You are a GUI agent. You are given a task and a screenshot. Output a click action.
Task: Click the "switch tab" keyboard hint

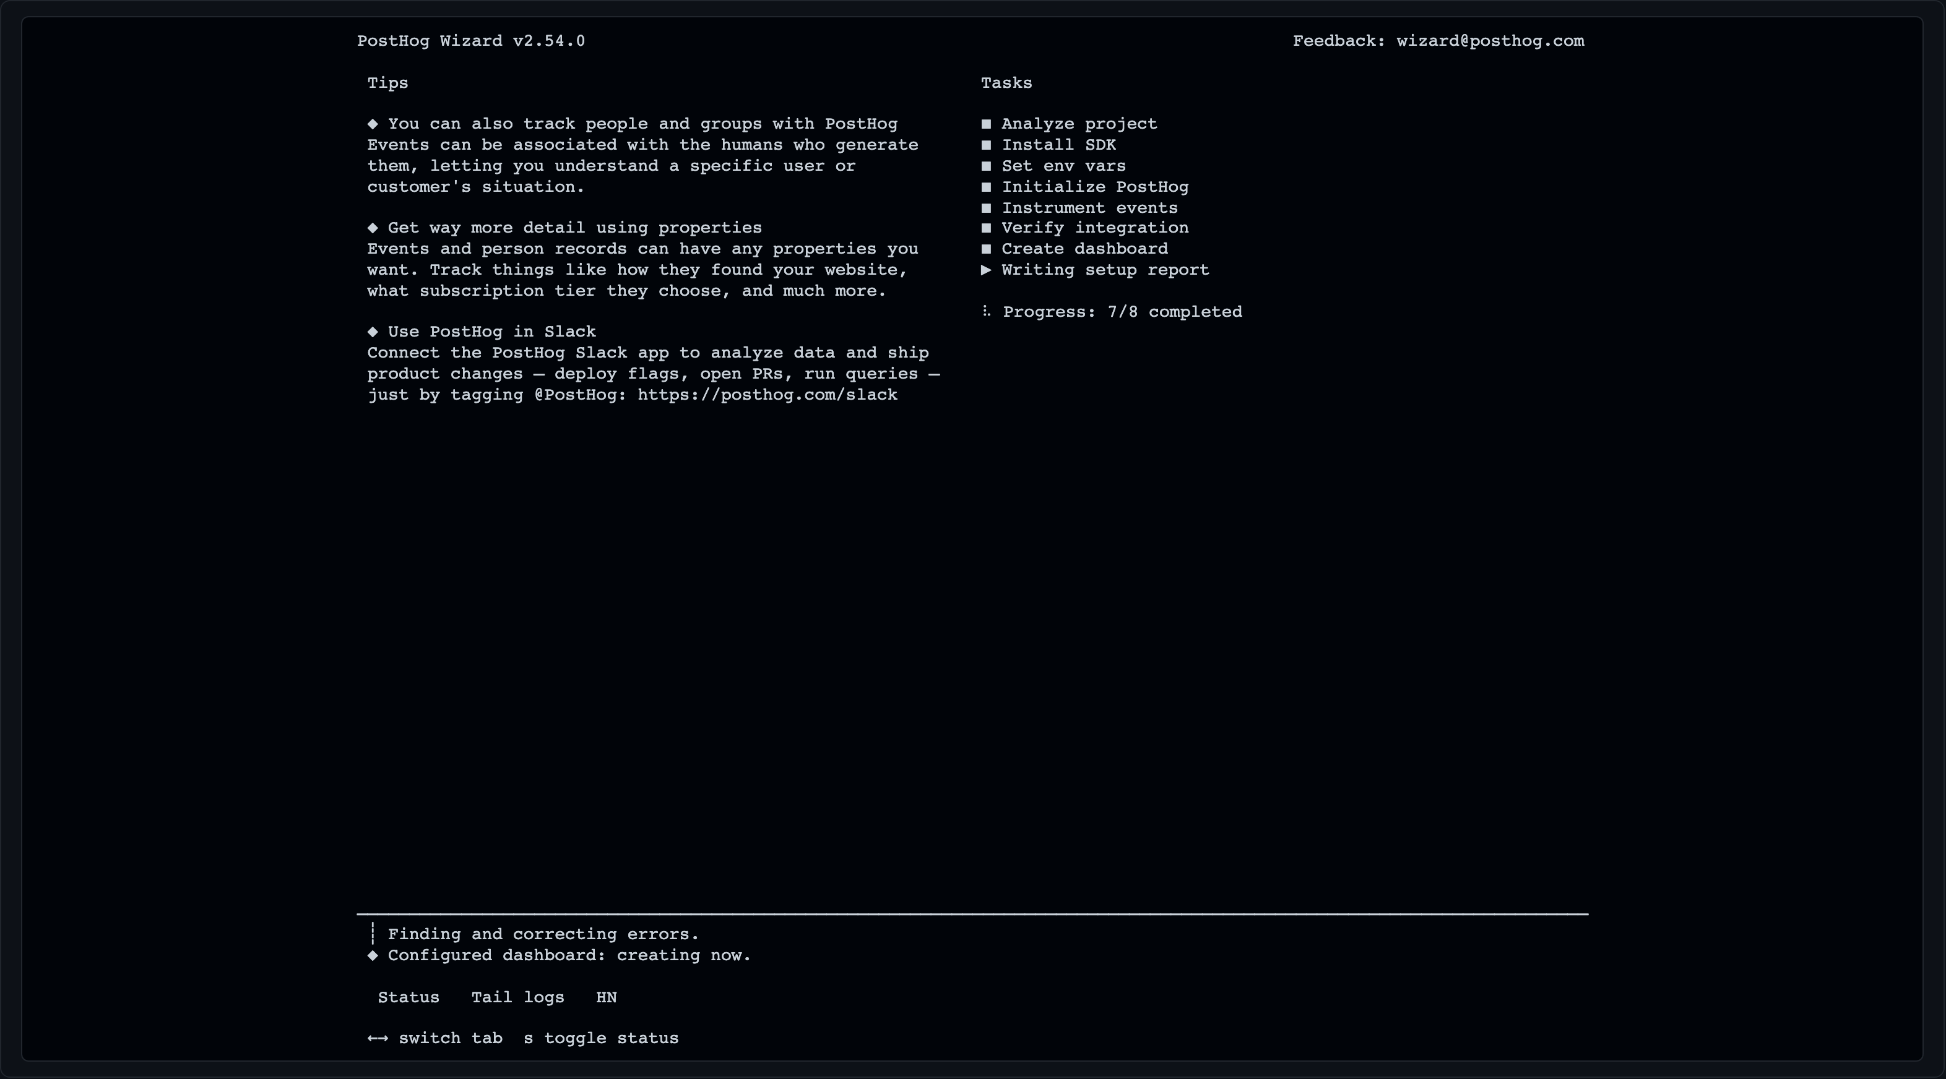pyautogui.click(x=450, y=1038)
